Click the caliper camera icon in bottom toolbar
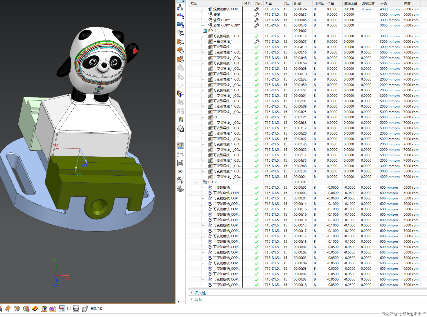The width and height of the screenshot is (427, 317). (x=85, y=309)
